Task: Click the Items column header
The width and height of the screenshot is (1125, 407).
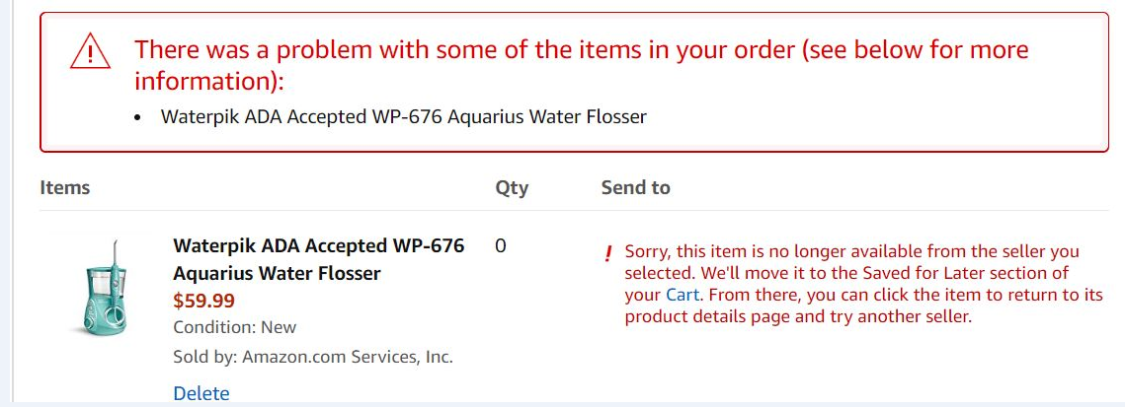Action: click(65, 187)
